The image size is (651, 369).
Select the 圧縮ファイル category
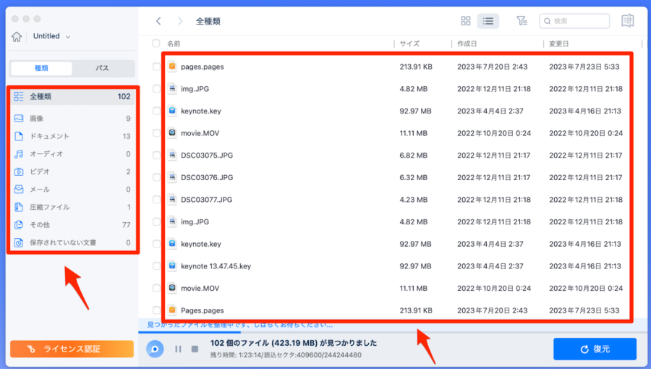pyautogui.click(x=72, y=207)
